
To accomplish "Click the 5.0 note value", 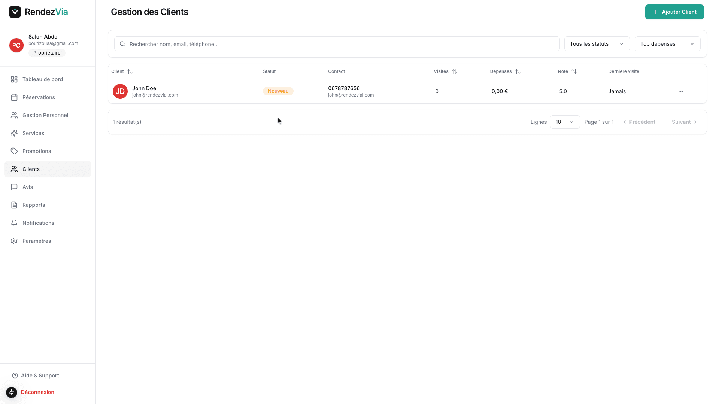I will pyautogui.click(x=563, y=91).
